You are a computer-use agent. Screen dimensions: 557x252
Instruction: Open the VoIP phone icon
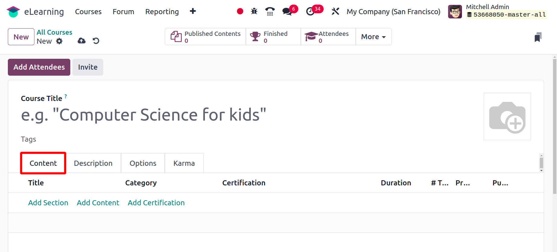click(x=270, y=11)
